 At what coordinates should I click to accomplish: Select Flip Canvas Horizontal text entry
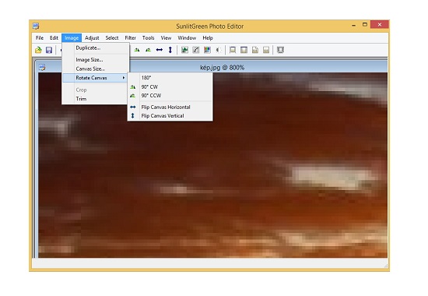click(166, 107)
